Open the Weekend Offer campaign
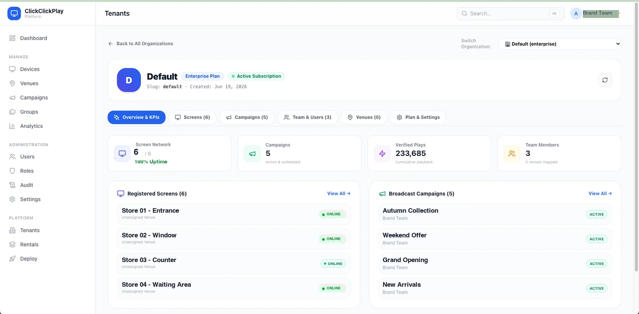639x314 pixels. coord(495,239)
